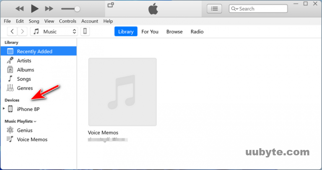
Task: Click the Apple logo in display area
Action: pos(153,9)
